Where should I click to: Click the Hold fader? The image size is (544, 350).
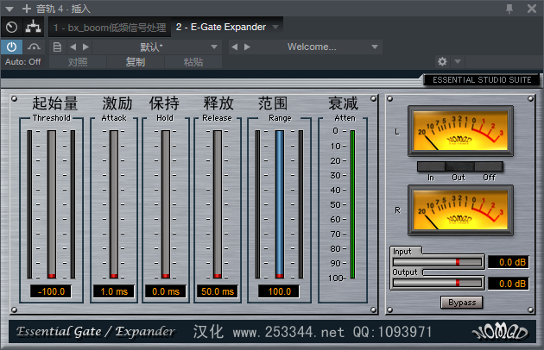pyautogui.click(x=166, y=204)
